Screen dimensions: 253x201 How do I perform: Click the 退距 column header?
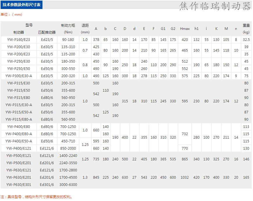(x=85, y=25)
